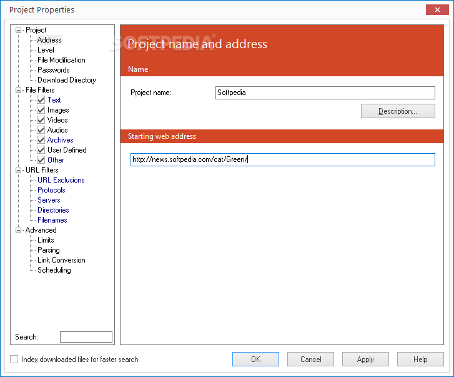Select the File Filters group label
Viewport: 454px width, 377px height.
[40, 90]
